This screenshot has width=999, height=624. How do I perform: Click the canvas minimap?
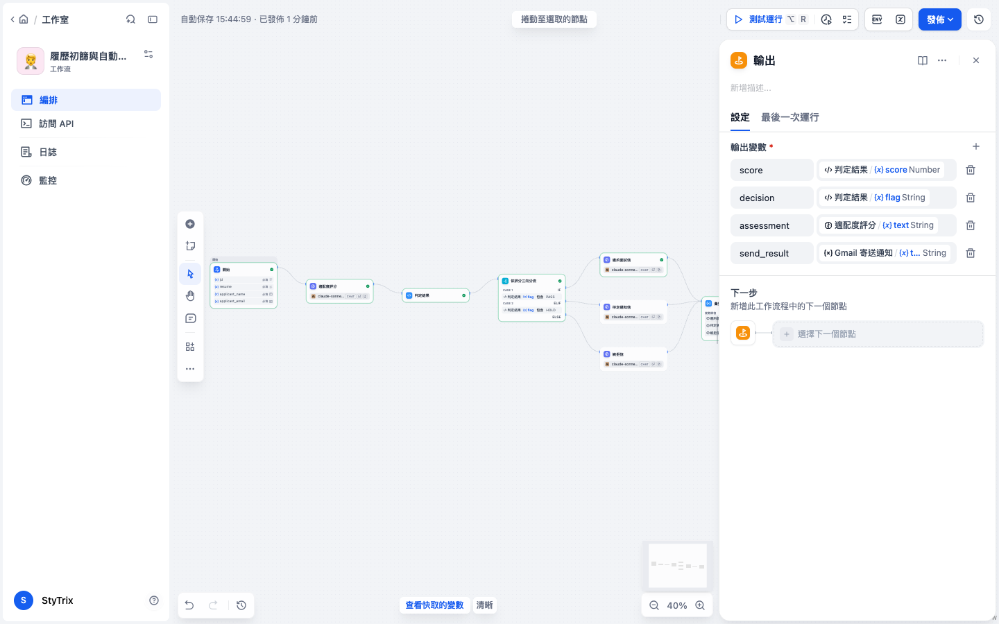pos(678,566)
